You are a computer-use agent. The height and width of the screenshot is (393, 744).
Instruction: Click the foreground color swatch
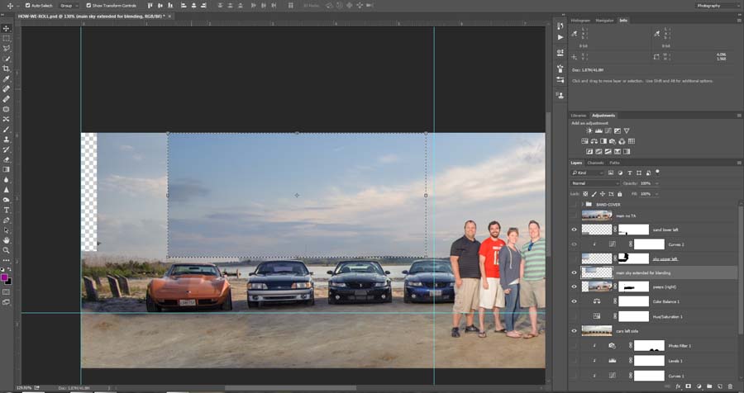click(4, 277)
